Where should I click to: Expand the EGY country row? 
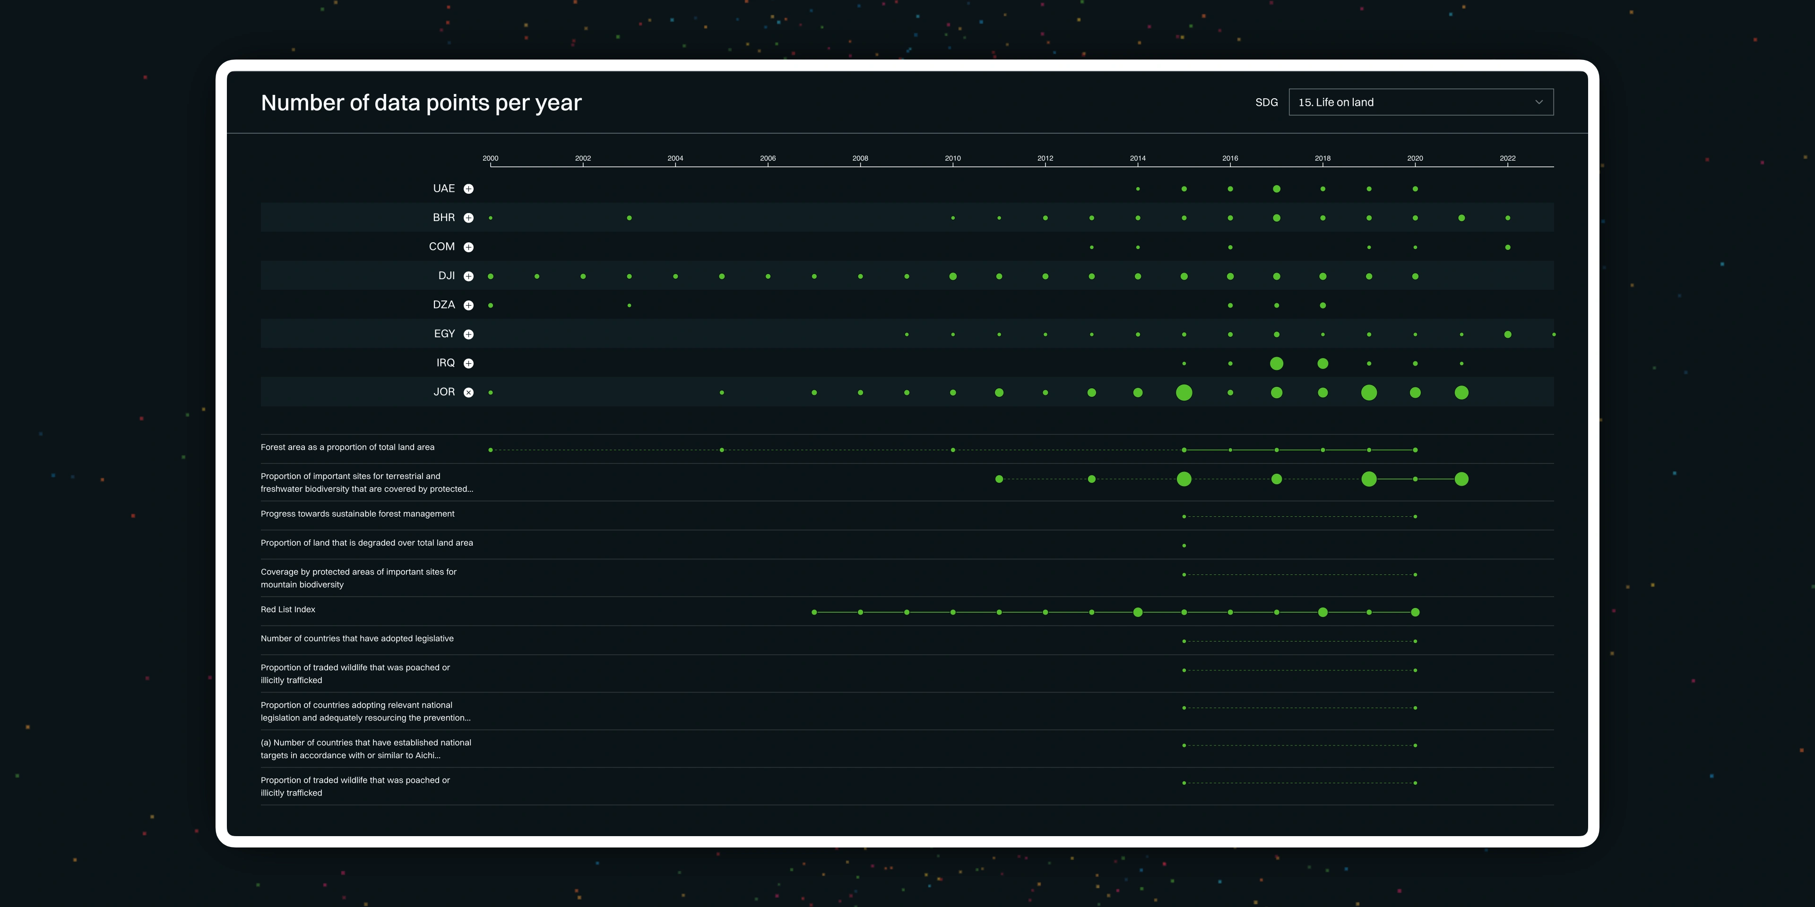click(468, 334)
